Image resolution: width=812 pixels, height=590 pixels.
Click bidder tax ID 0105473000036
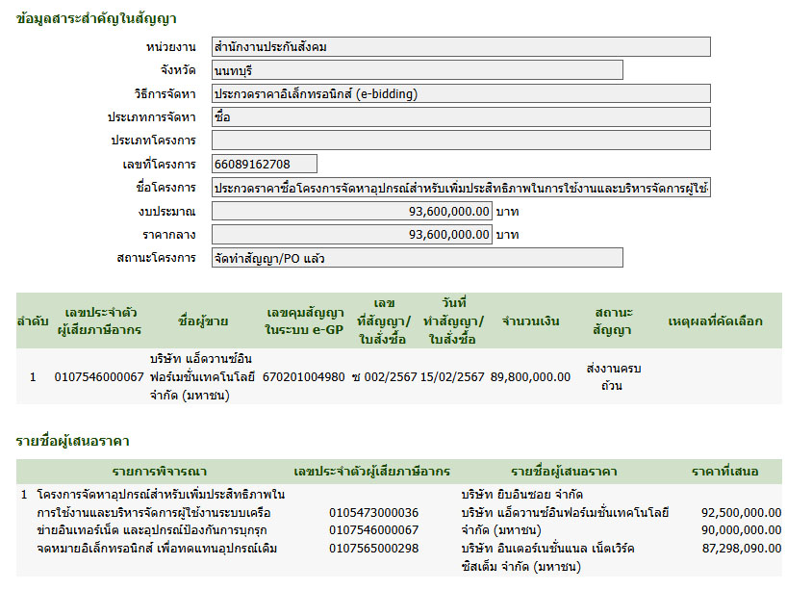point(373,512)
